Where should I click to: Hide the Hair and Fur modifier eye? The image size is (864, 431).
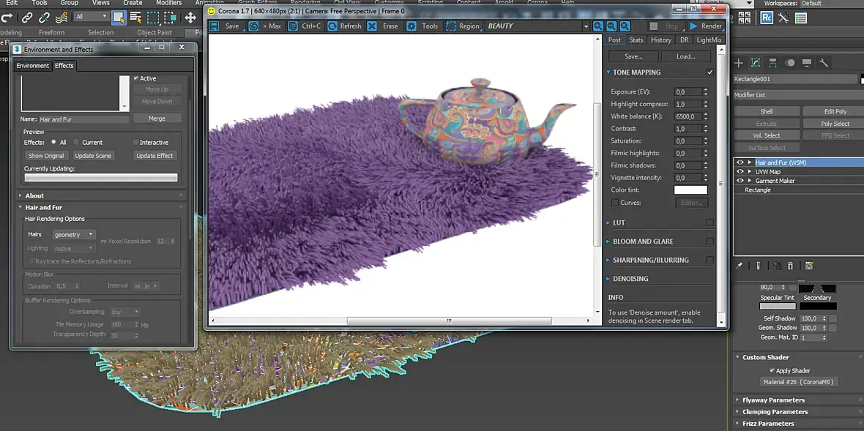740,162
